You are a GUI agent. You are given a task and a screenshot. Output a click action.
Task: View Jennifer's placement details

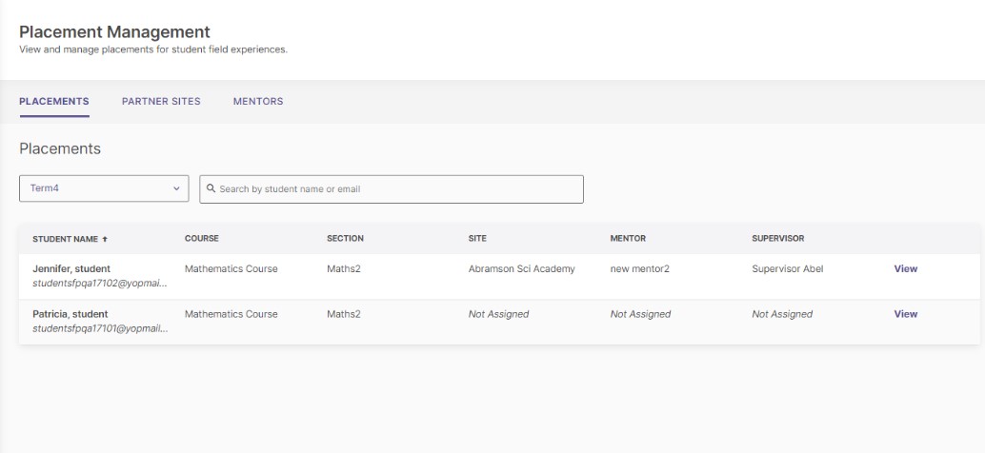coord(905,269)
